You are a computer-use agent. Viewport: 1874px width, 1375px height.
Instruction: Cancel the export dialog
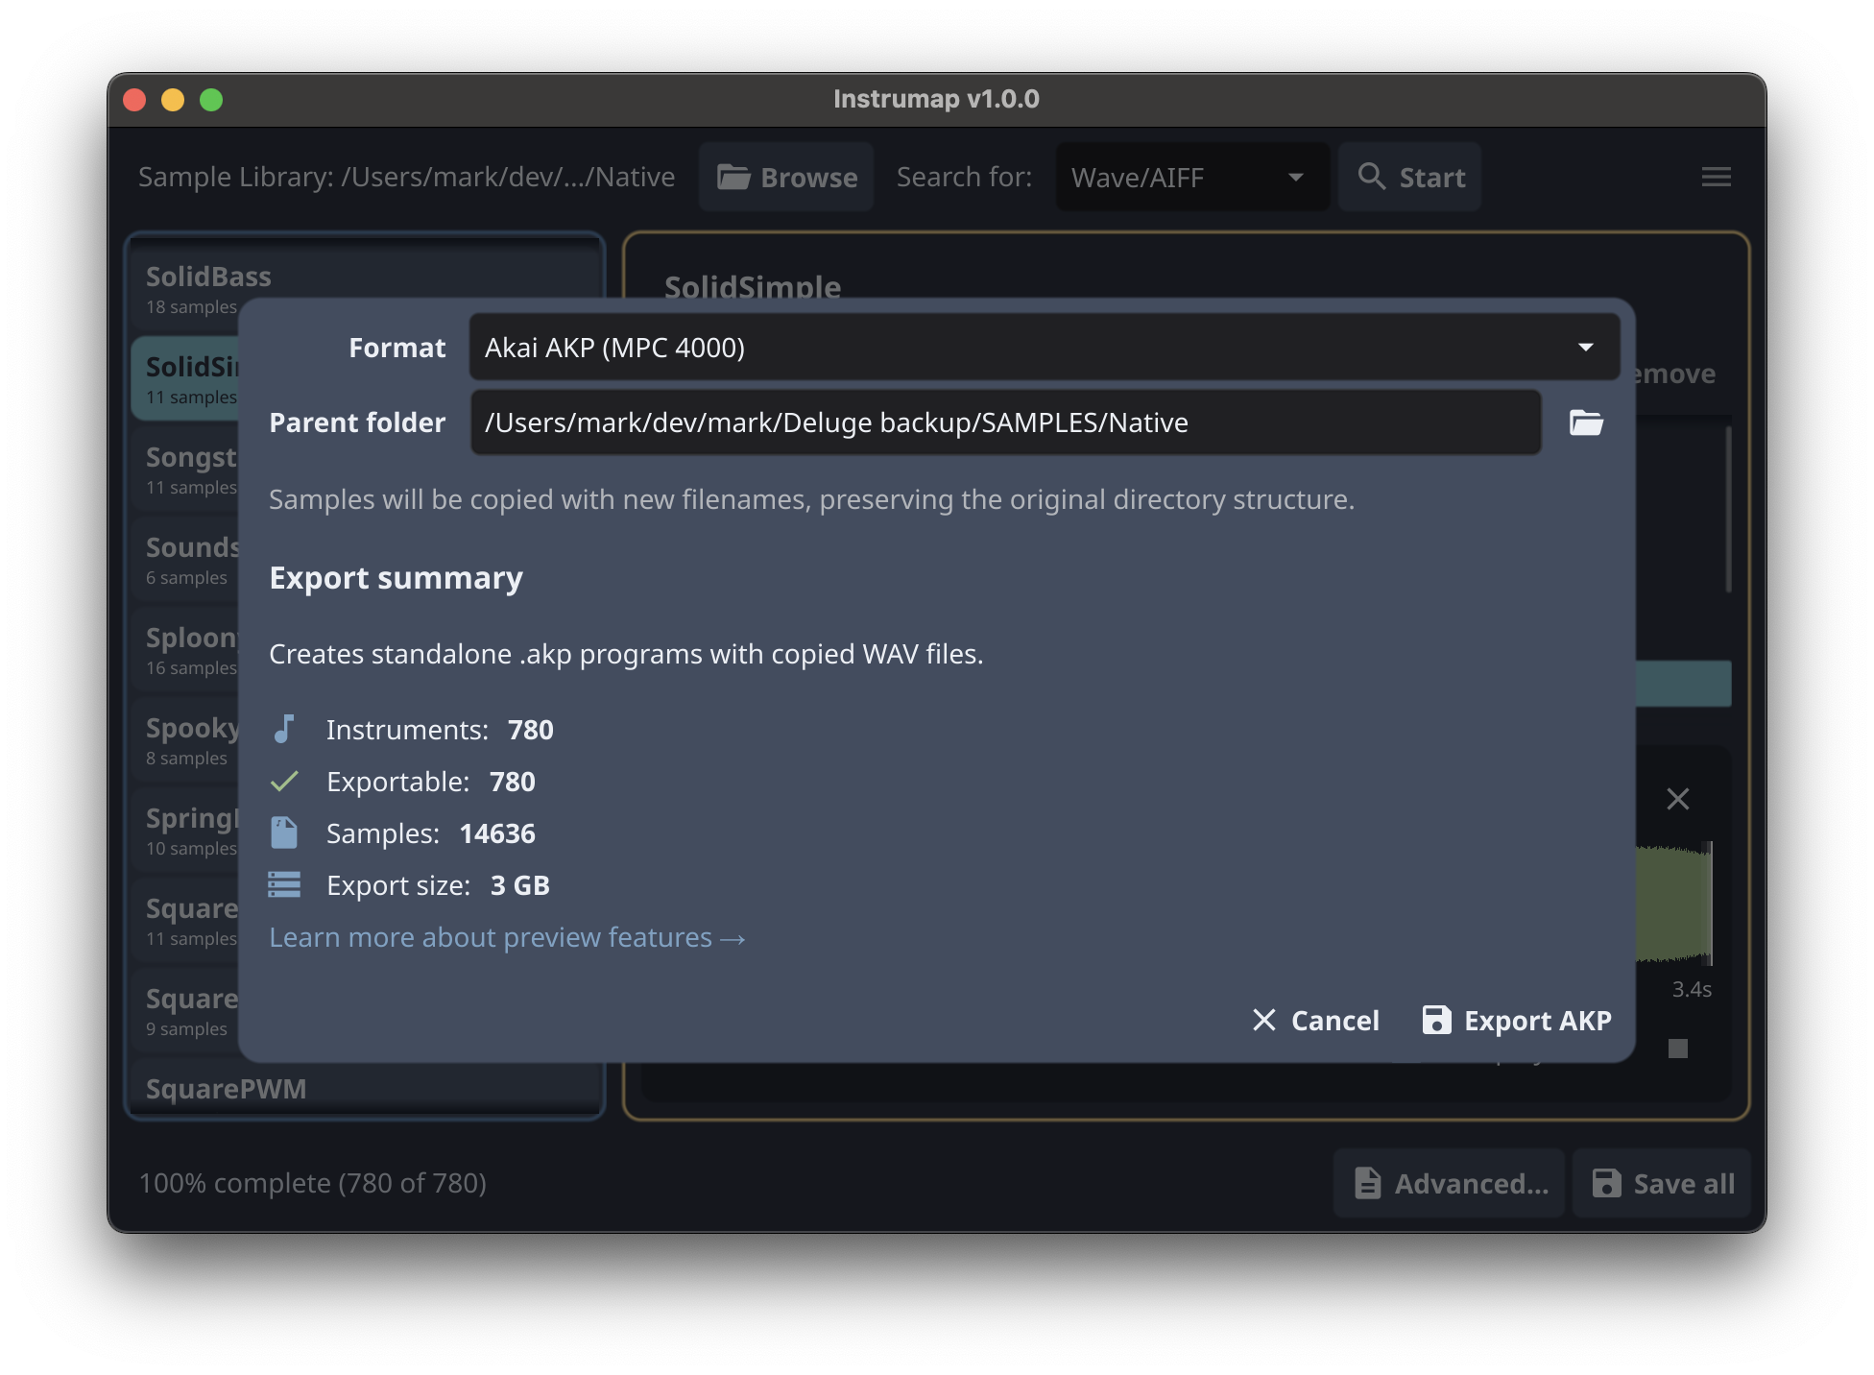click(x=1315, y=1020)
